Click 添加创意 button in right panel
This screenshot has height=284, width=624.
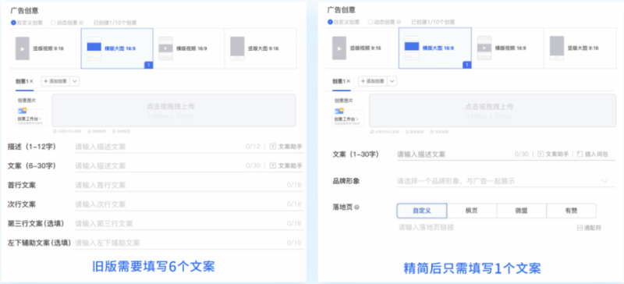click(373, 81)
